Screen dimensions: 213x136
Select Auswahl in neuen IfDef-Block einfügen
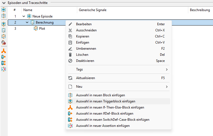[119, 114]
